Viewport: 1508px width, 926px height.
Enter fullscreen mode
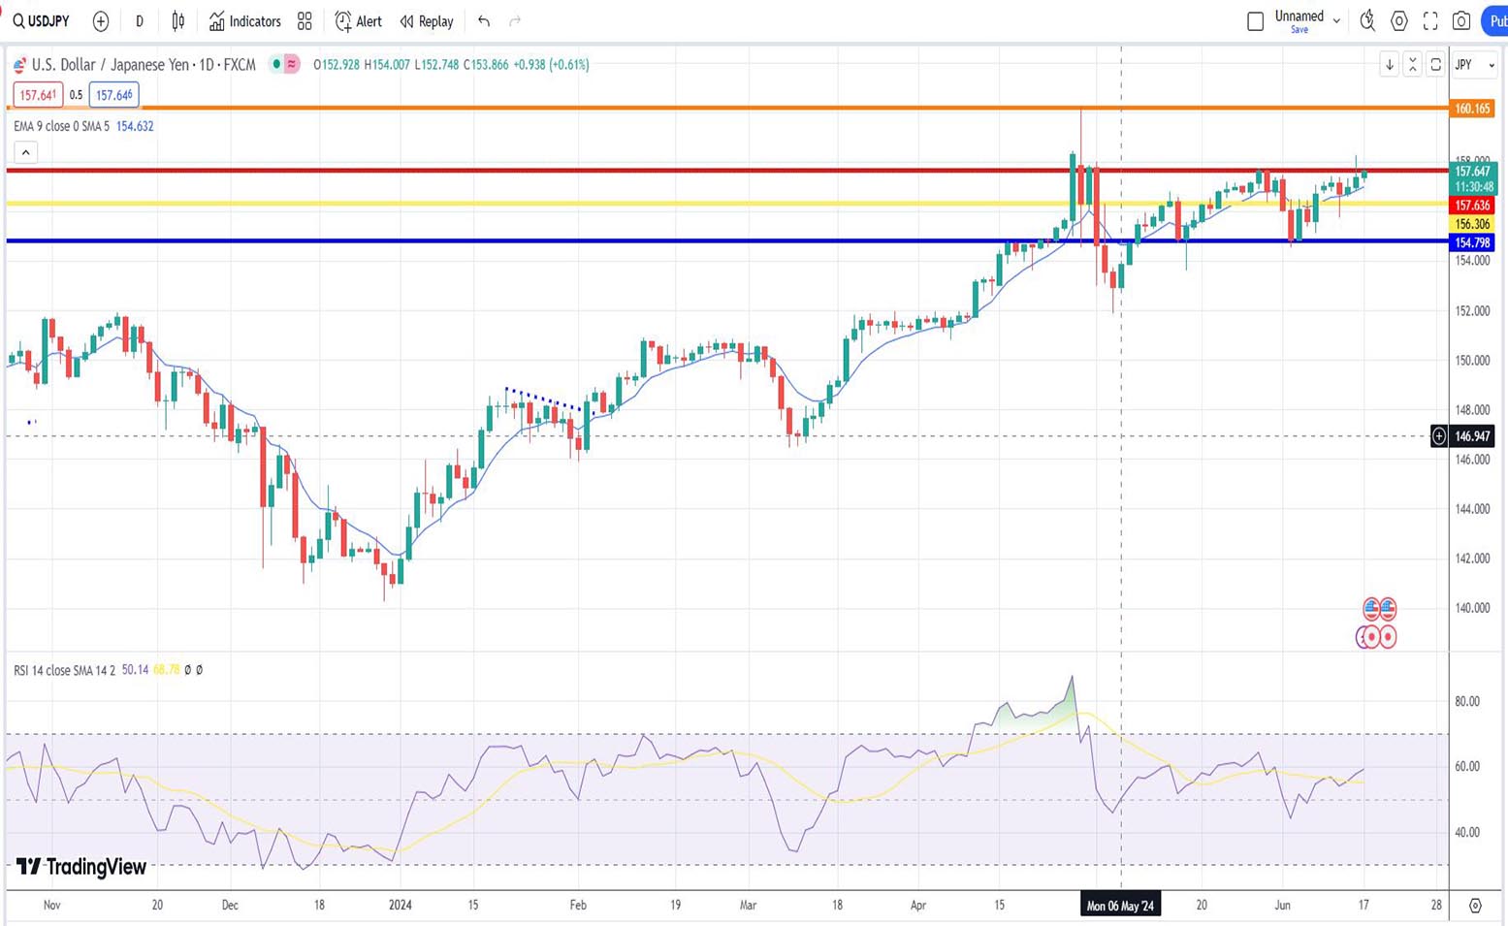tap(1430, 20)
